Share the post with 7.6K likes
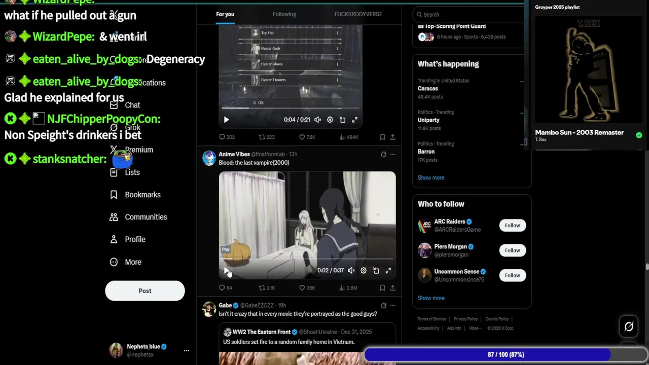649x365 pixels. 392,137
